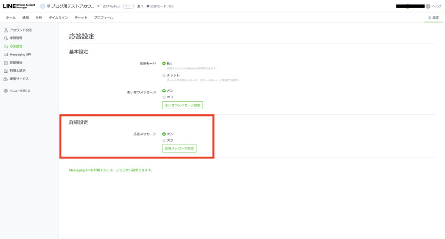The width and height of the screenshot is (445, 239).
Task: Click the 応答メッセージ設定 button
Action: coord(179,149)
